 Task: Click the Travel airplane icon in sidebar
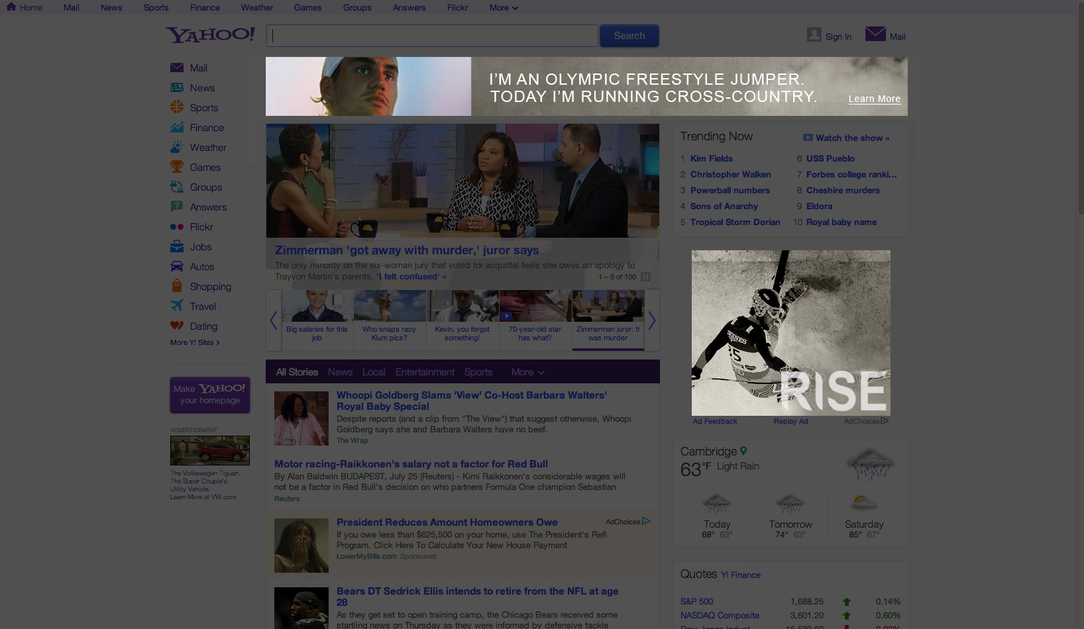click(x=177, y=306)
